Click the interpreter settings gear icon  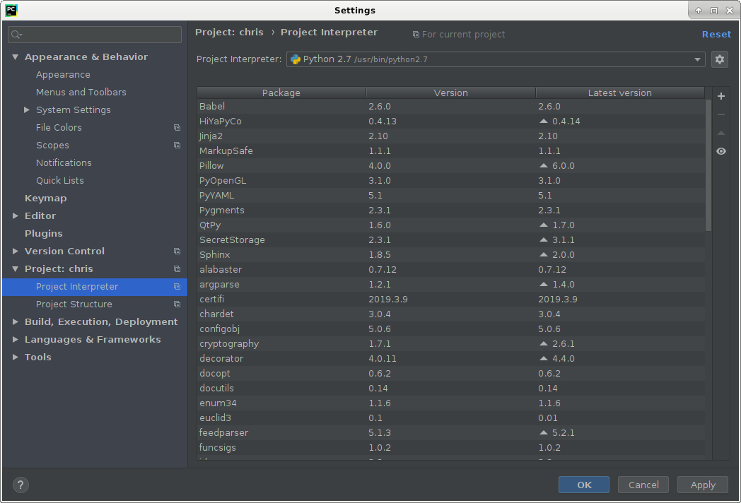[719, 59]
